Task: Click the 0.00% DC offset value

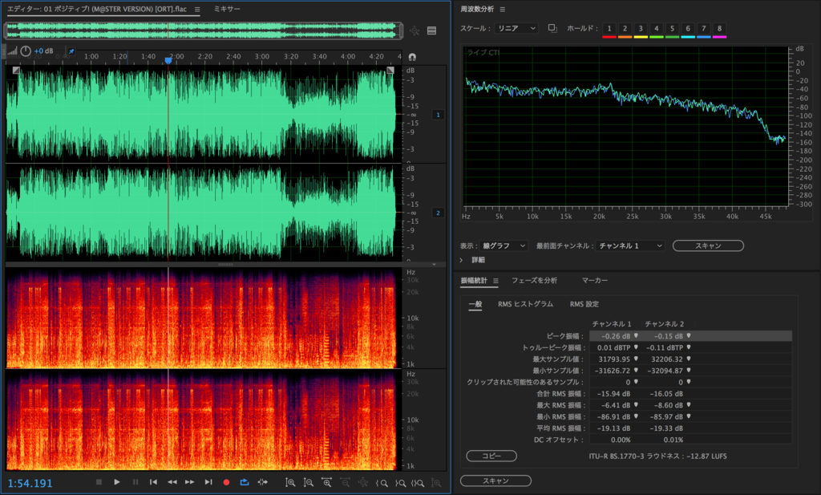Action: pyautogui.click(x=621, y=440)
